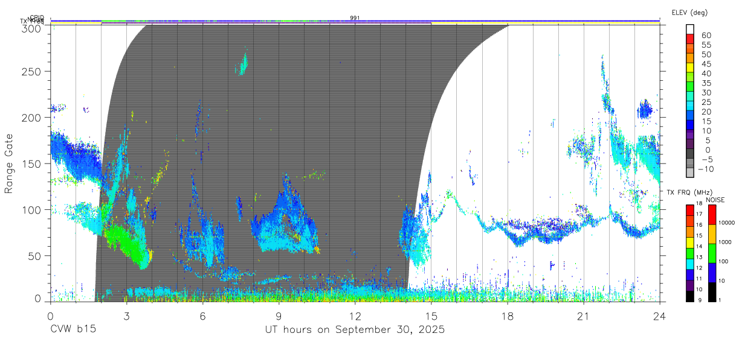Click the 'NOISE' legend title

(715, 200)
